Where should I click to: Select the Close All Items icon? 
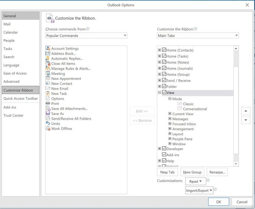[48, 63]
